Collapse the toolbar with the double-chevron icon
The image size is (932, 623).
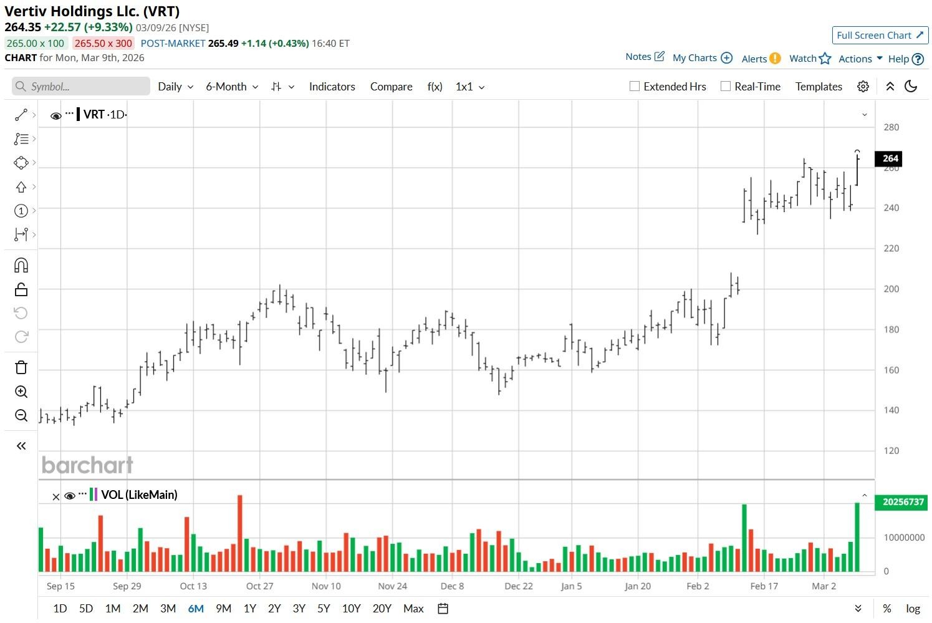coord(890,87)
